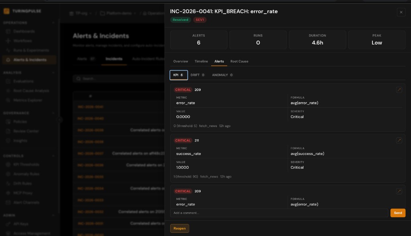The height and width of the screenshot is (236, 411).
Task: Open the success_rate alert's external link icon
Action: 399,140
